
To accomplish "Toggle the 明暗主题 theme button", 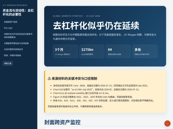I will pos(8,63).
